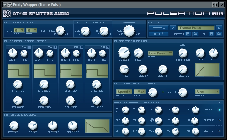Click the next plugin arrow in the title bar
The width and height of the screenshot is (227, 140).
tap(217, 5)
